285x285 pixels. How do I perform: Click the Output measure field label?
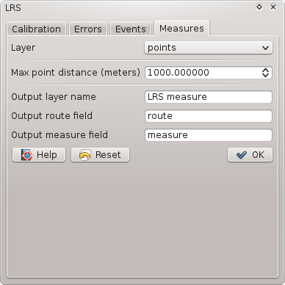point(59,135)
